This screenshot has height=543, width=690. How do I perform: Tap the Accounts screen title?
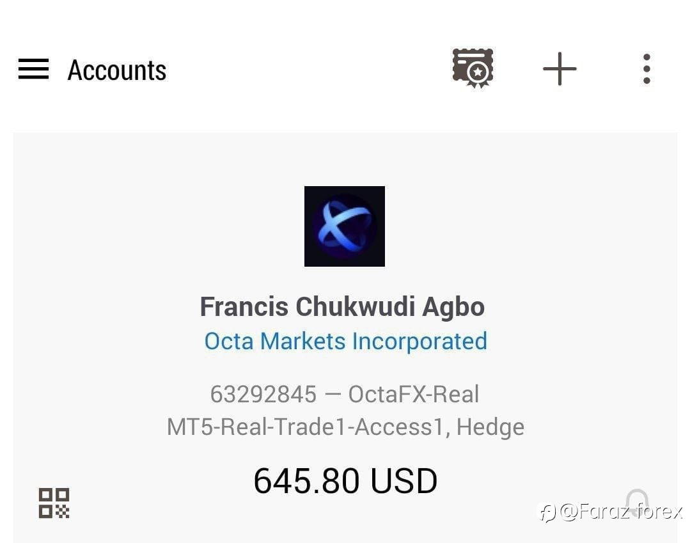click(x=117, y=70)
